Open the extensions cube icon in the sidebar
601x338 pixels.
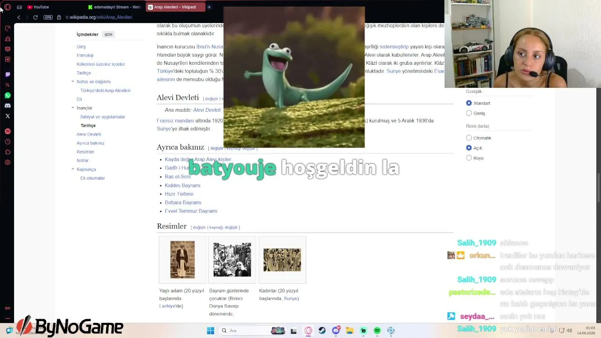8,152
